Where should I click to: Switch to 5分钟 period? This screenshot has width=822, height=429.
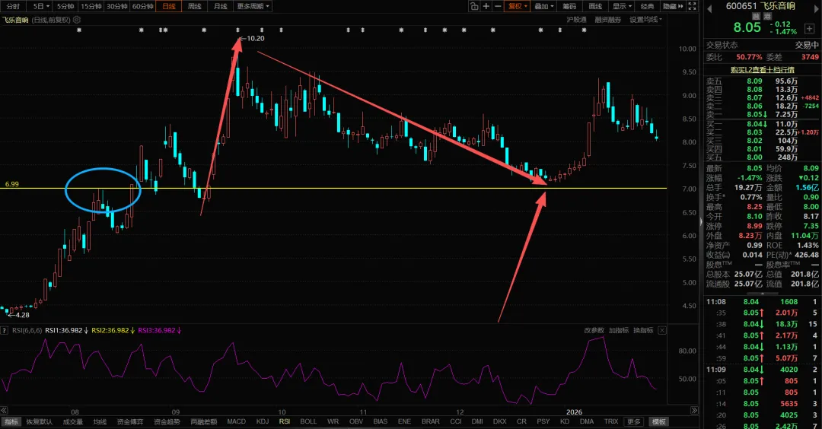coord(65,6)
